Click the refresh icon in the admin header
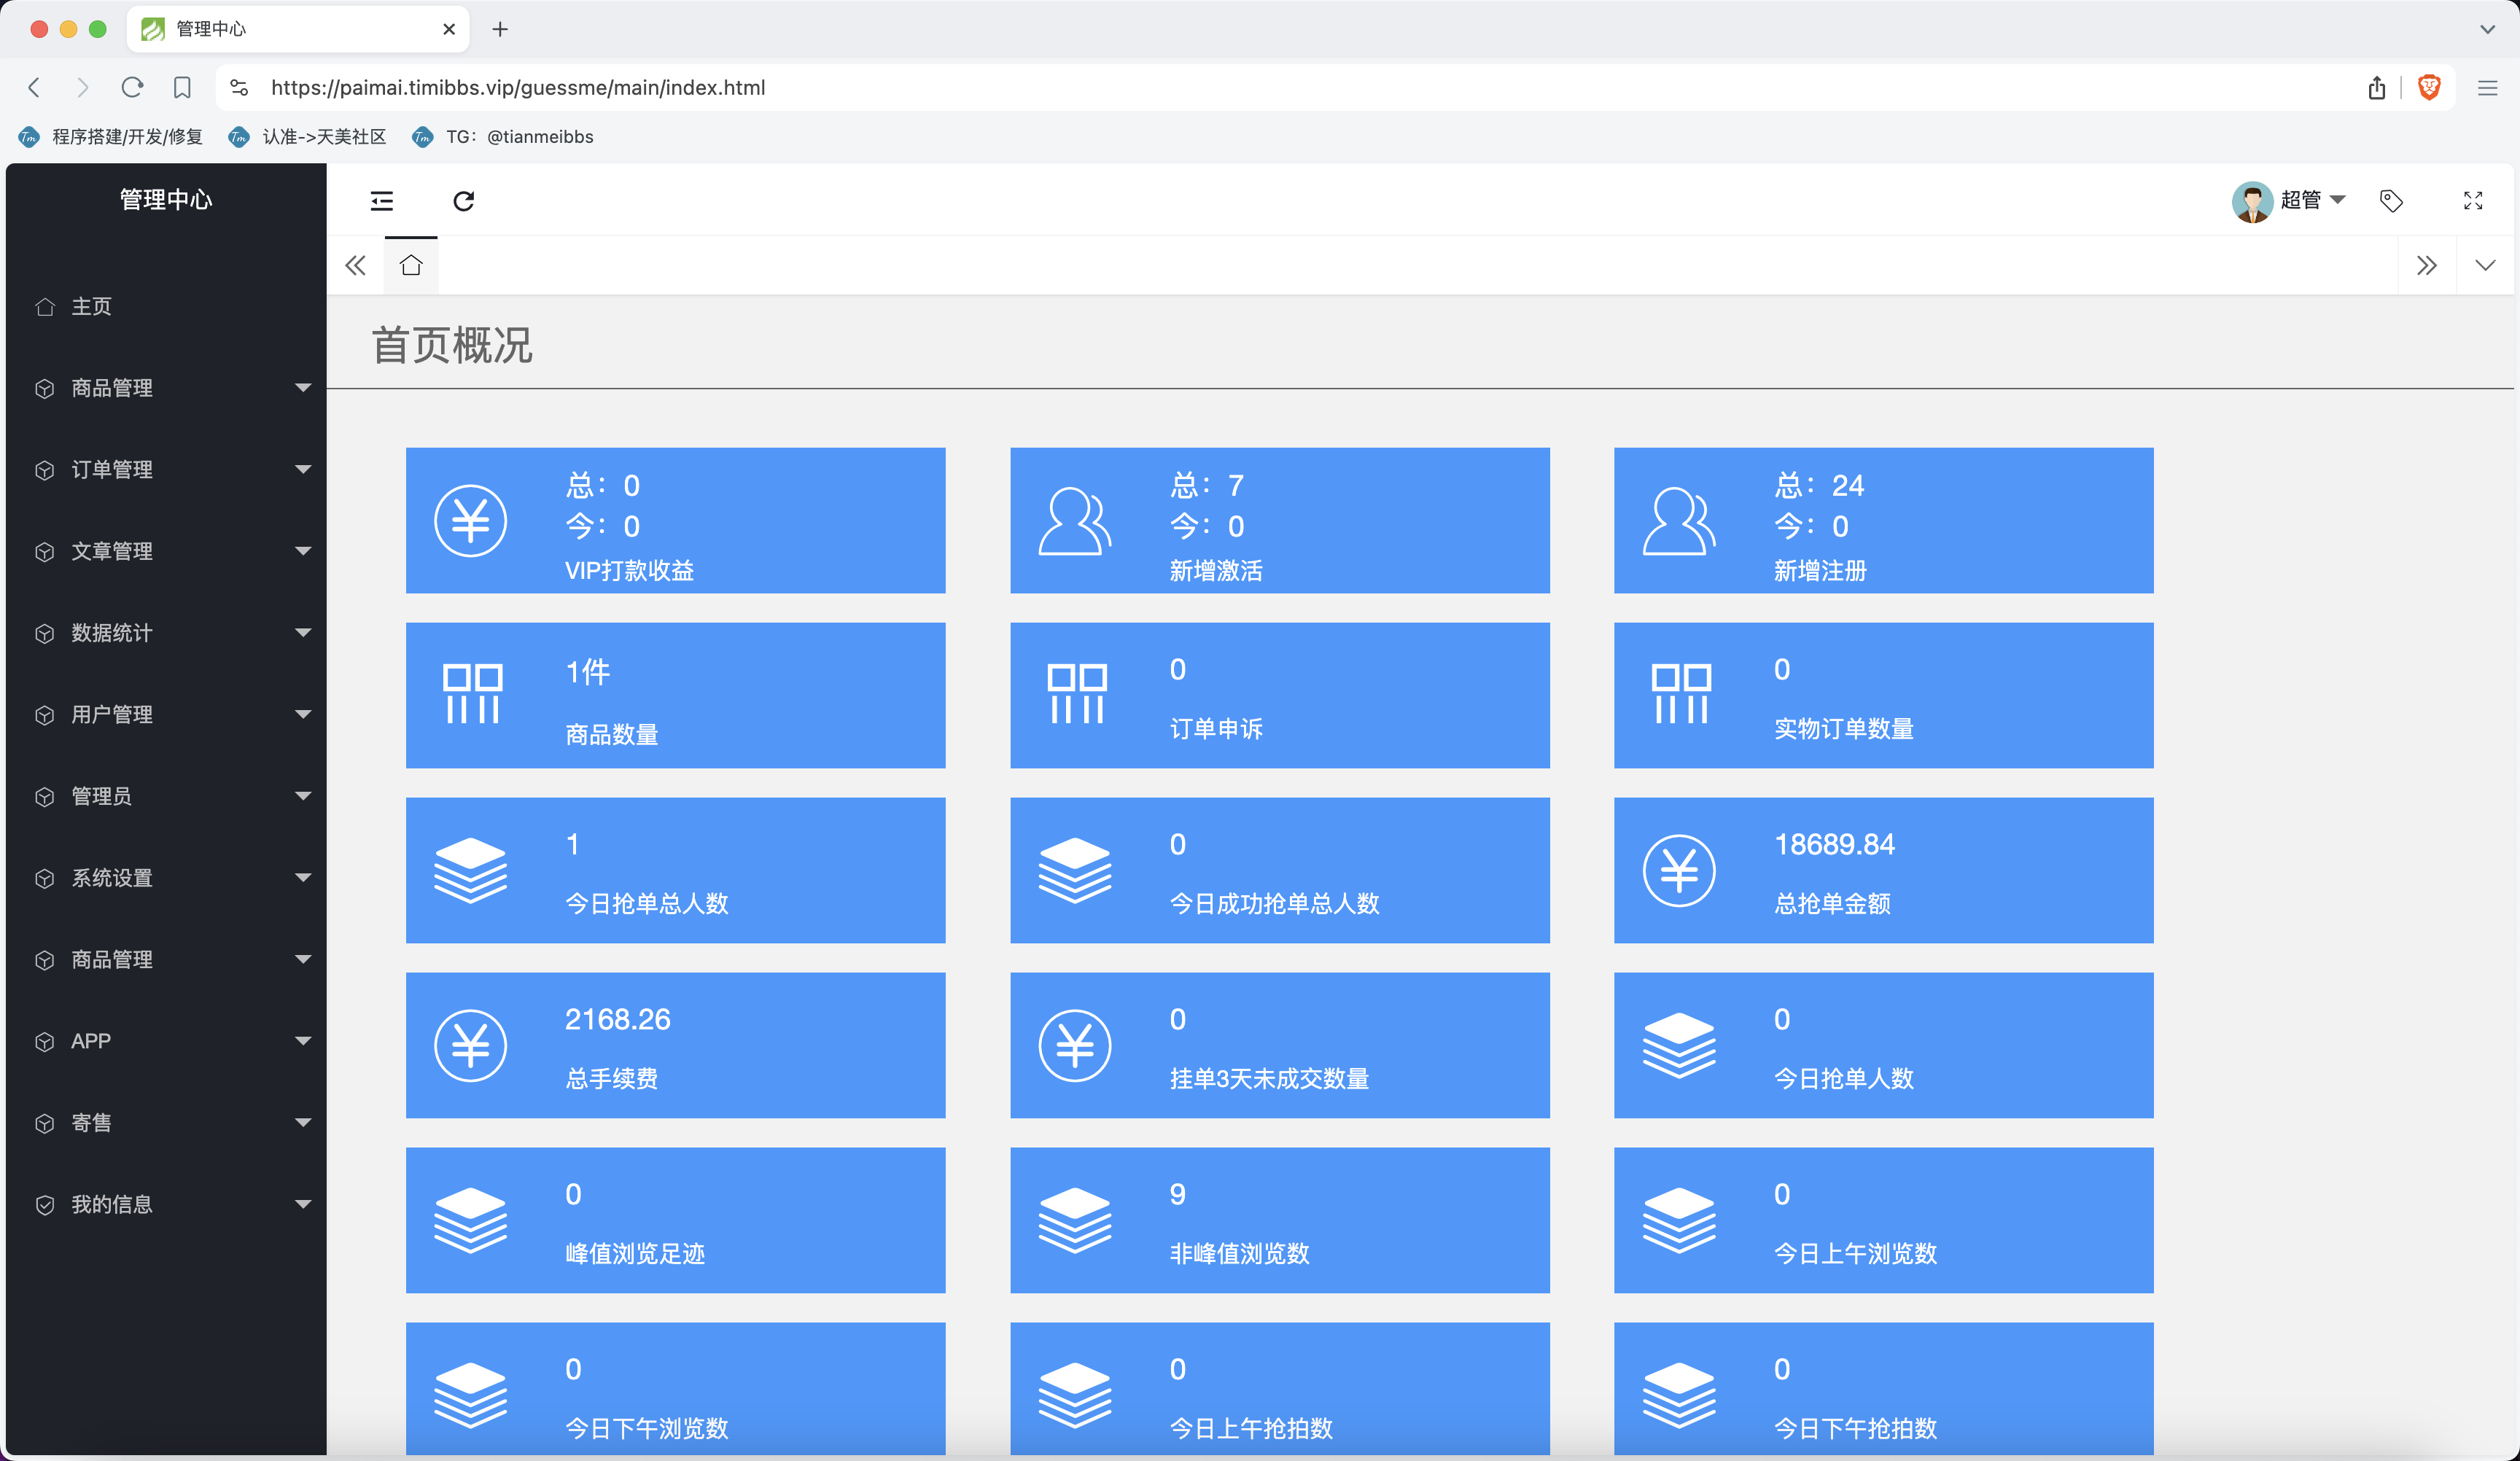Screen dimensions: 2520x1461 463,201
